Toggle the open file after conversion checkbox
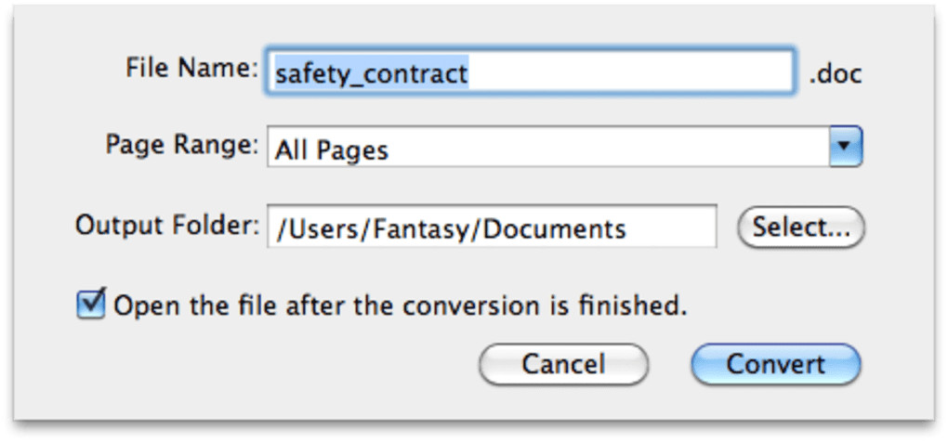 (90, 305)
